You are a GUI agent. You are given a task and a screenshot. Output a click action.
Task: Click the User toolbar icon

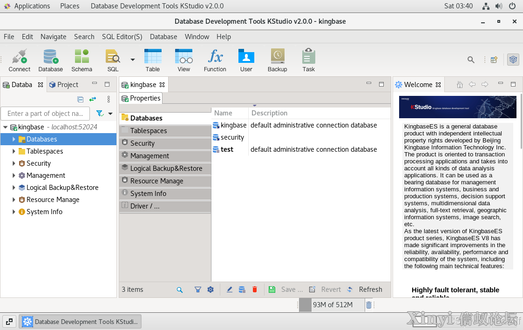coord(246,60)
